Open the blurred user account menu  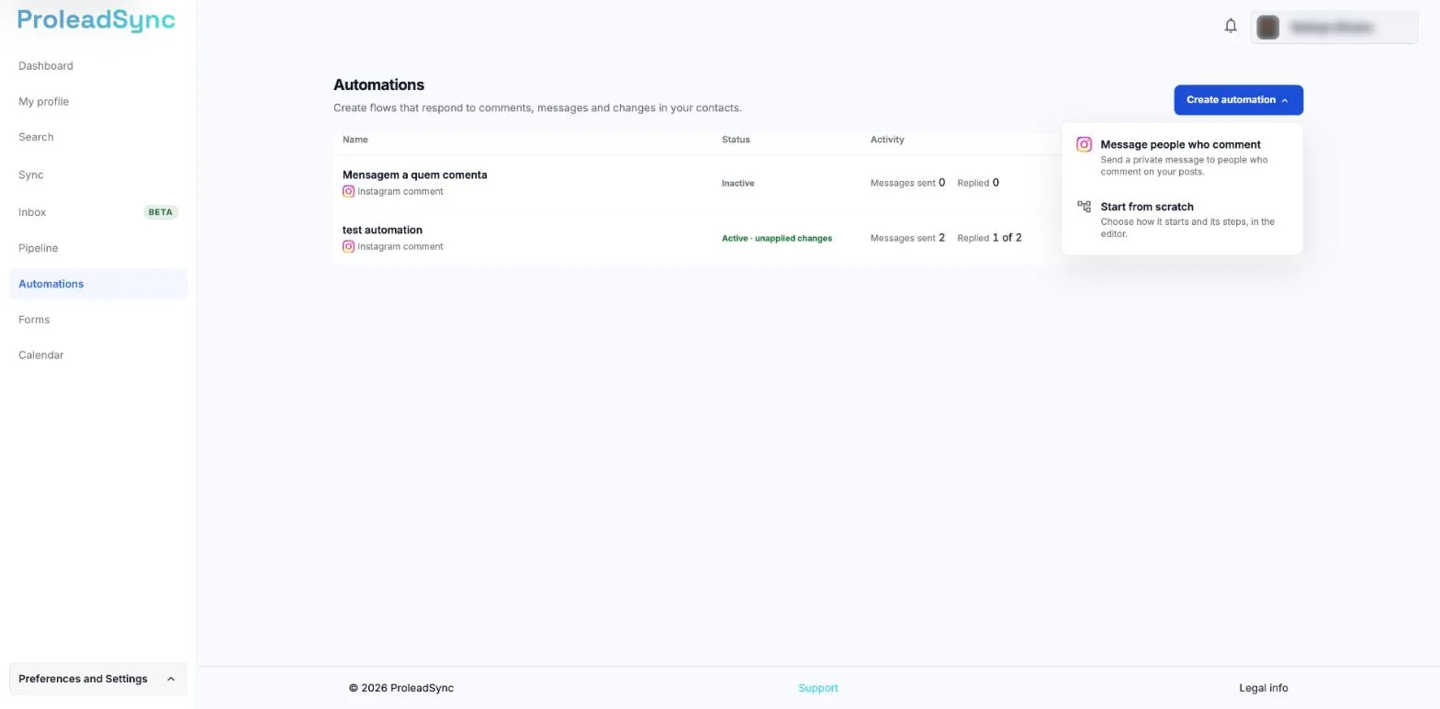coord(1334,28)
